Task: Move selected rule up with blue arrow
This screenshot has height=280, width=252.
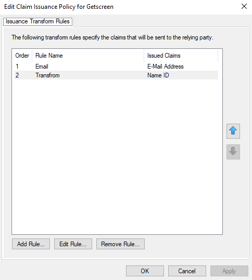Action: [233, 131]
